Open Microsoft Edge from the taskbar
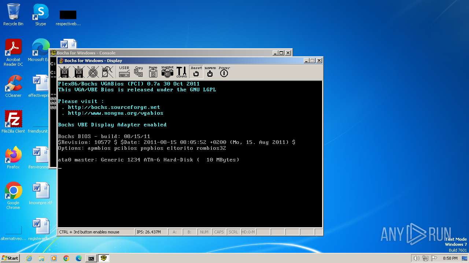469x263 pixels. [x=79, y=258]
